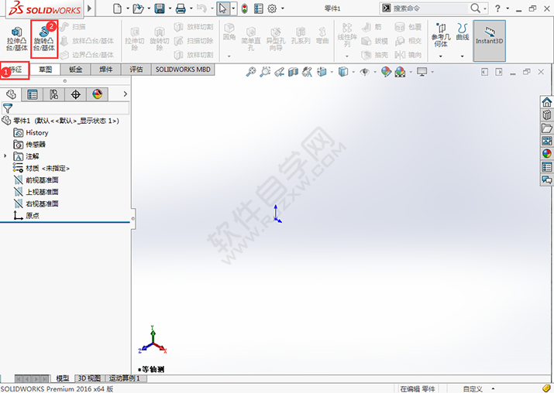554x393 pixels.
Task: Open the DimXpertManager tab
Action: [76, 94]
